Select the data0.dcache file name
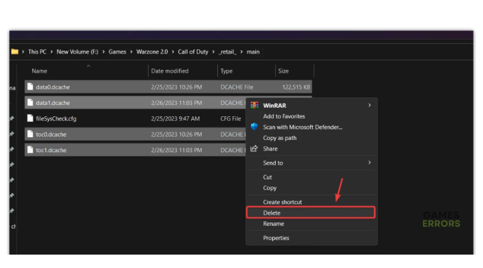483x268 pixels. (x=53, y=87)
